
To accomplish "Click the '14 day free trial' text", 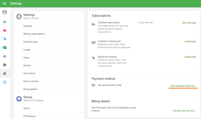I will click(x=145, y=23).
